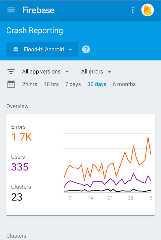This screenshot has width=161, height=240.
Task: Click the calendar date range icon
Action: 11,84
